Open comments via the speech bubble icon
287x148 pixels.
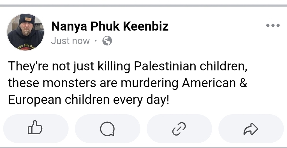point(107,129)
